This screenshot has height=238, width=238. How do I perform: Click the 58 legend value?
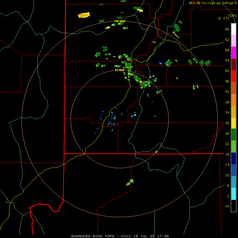(227, 50)
